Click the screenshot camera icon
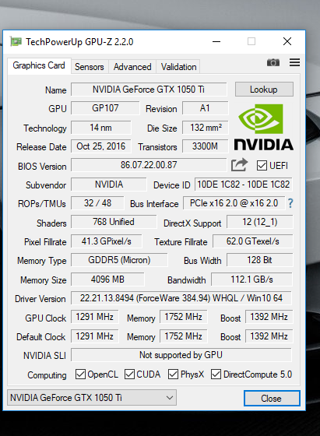 [273, 62]
